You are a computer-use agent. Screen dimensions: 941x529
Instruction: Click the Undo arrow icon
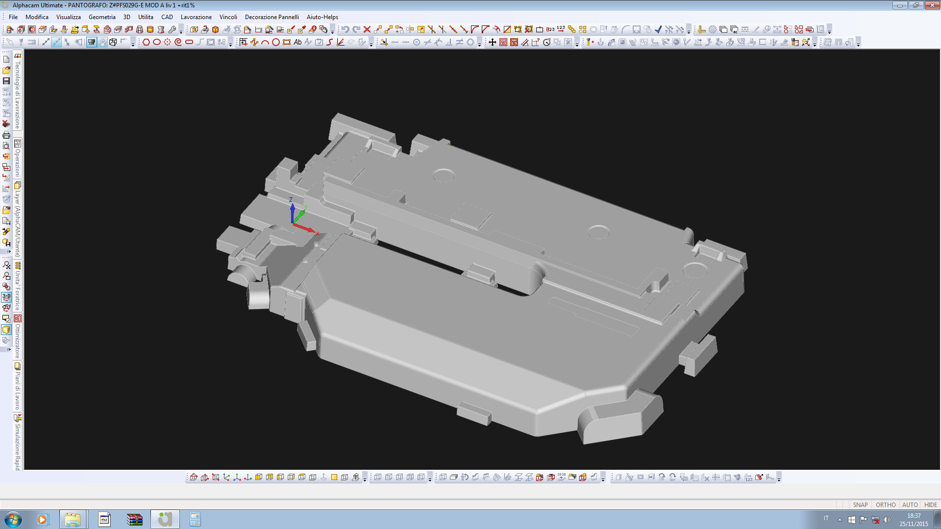[346, 29]
